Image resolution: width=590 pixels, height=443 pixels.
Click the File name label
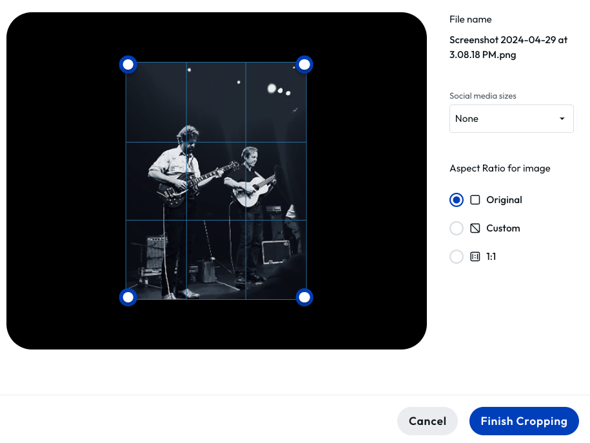point(470,19)
